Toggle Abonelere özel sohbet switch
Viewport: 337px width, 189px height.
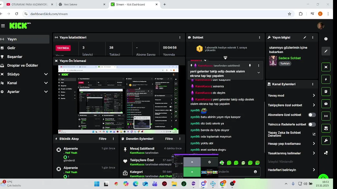pos(312,115)
